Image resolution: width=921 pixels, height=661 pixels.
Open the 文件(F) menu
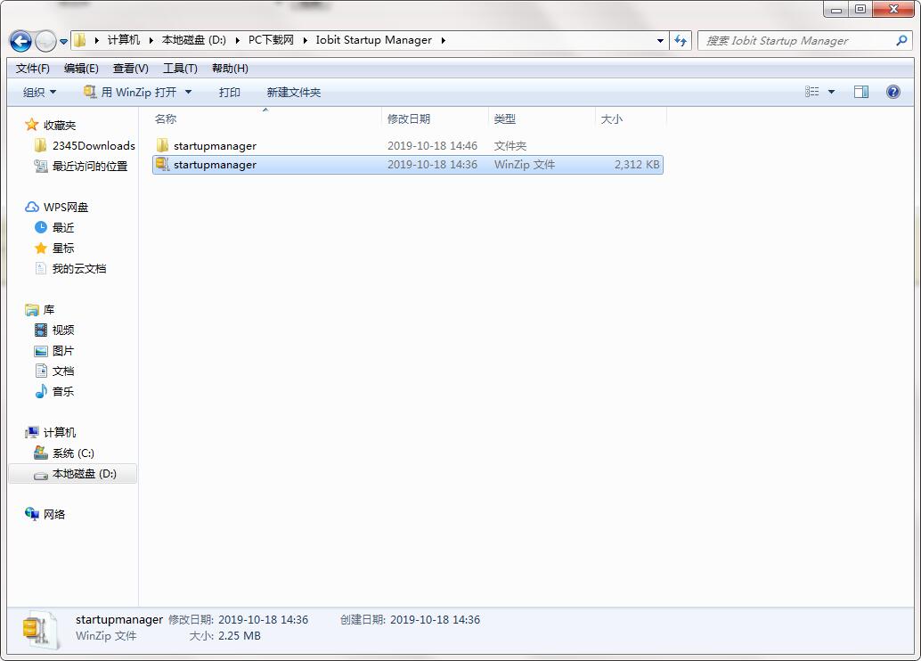32,69
